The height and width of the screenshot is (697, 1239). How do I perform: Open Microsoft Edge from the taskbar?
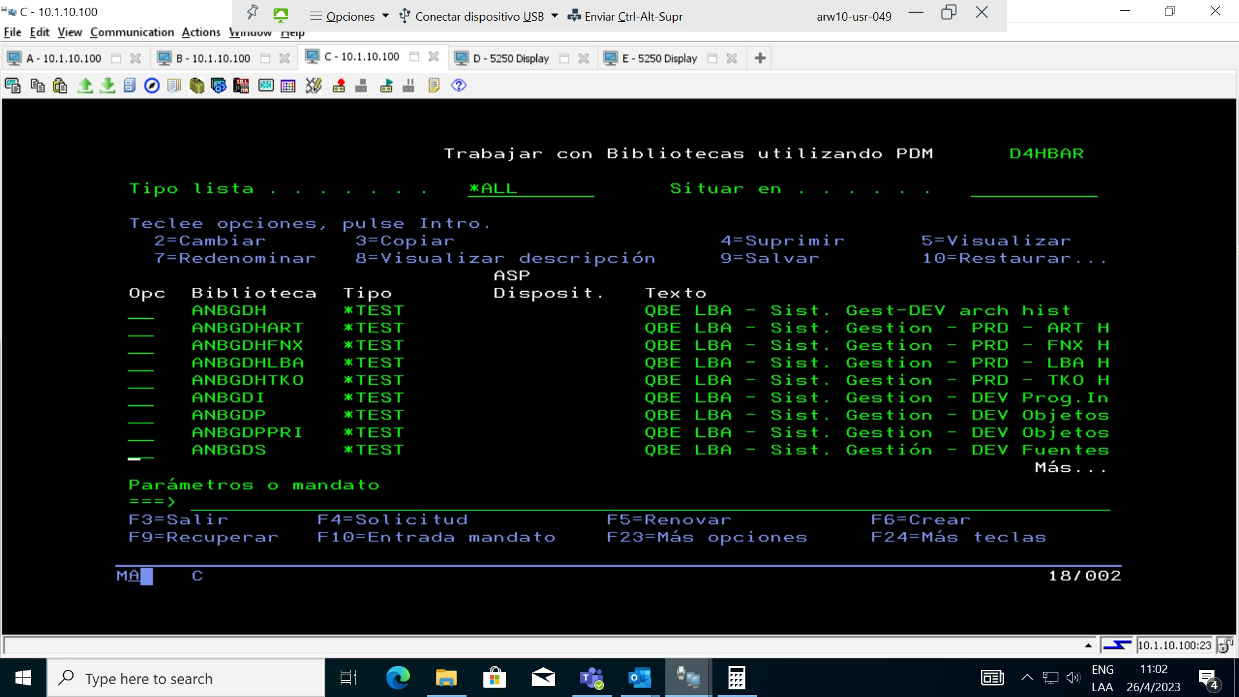pyautogui.click(x=398, y=678)
